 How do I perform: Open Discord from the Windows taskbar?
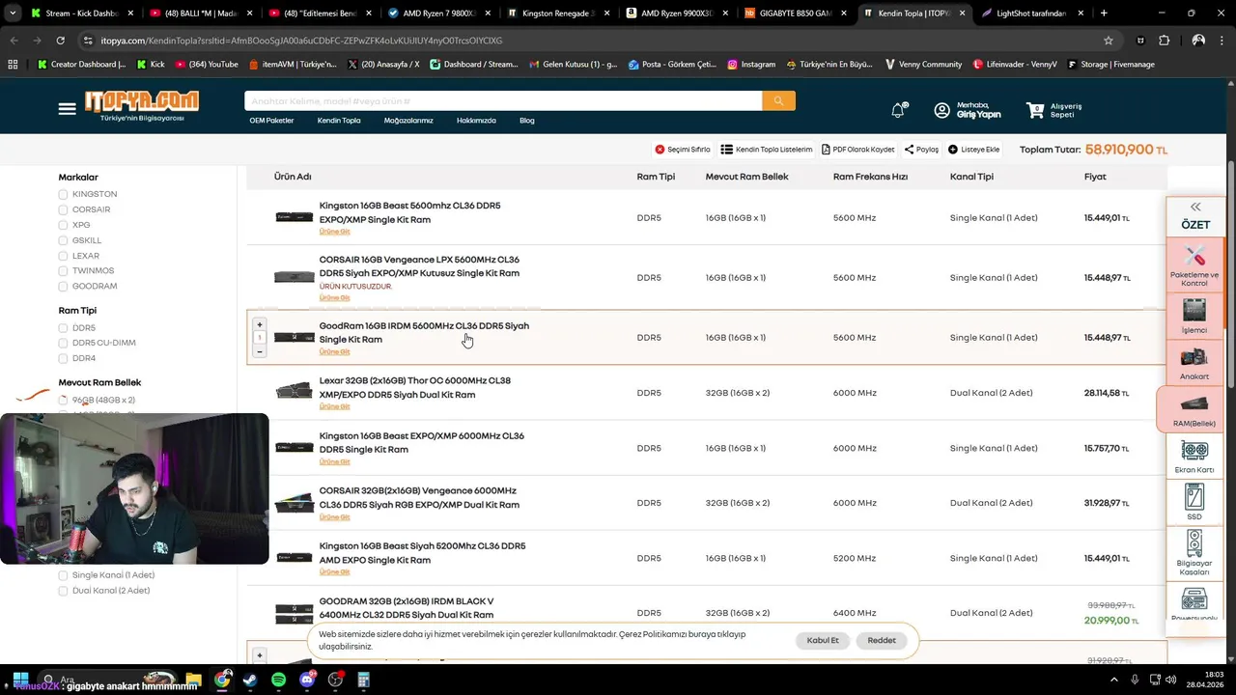pos(307,680)
